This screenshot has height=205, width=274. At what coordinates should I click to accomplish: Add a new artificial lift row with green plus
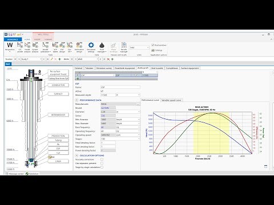[78, 79]
